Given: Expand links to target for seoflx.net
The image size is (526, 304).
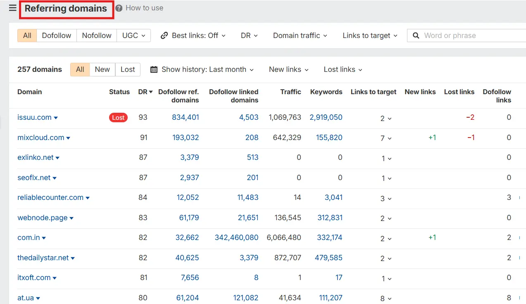Looking at the screenshot, I should 386,178.
